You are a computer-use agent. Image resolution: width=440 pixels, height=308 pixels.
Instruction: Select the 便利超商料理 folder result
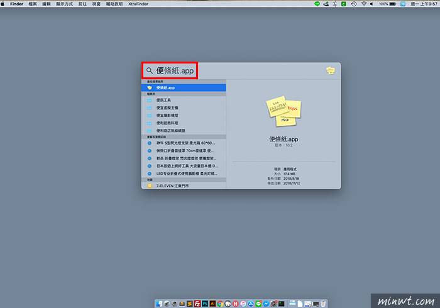point(167,123)
